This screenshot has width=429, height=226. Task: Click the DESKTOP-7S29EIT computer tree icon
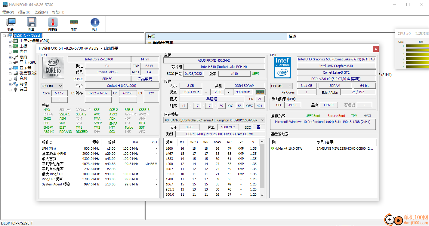pyautogui.click(x=11, y=35)
